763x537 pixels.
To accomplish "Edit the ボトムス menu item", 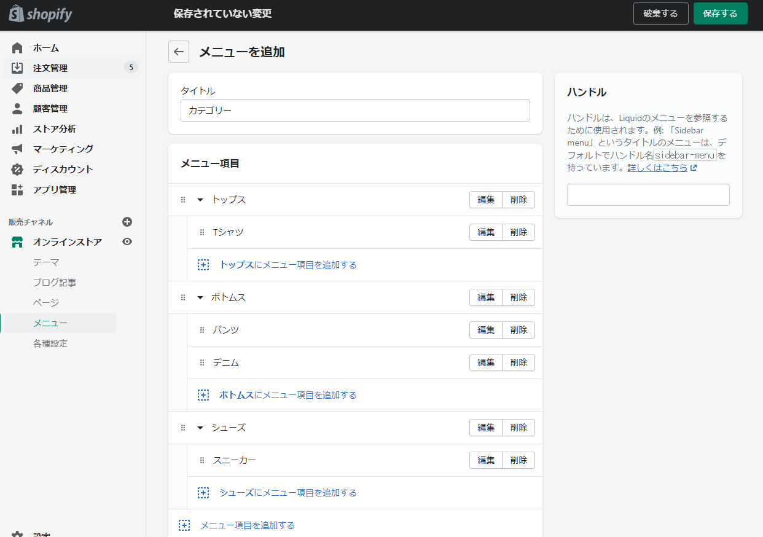I will click(486, 297).
